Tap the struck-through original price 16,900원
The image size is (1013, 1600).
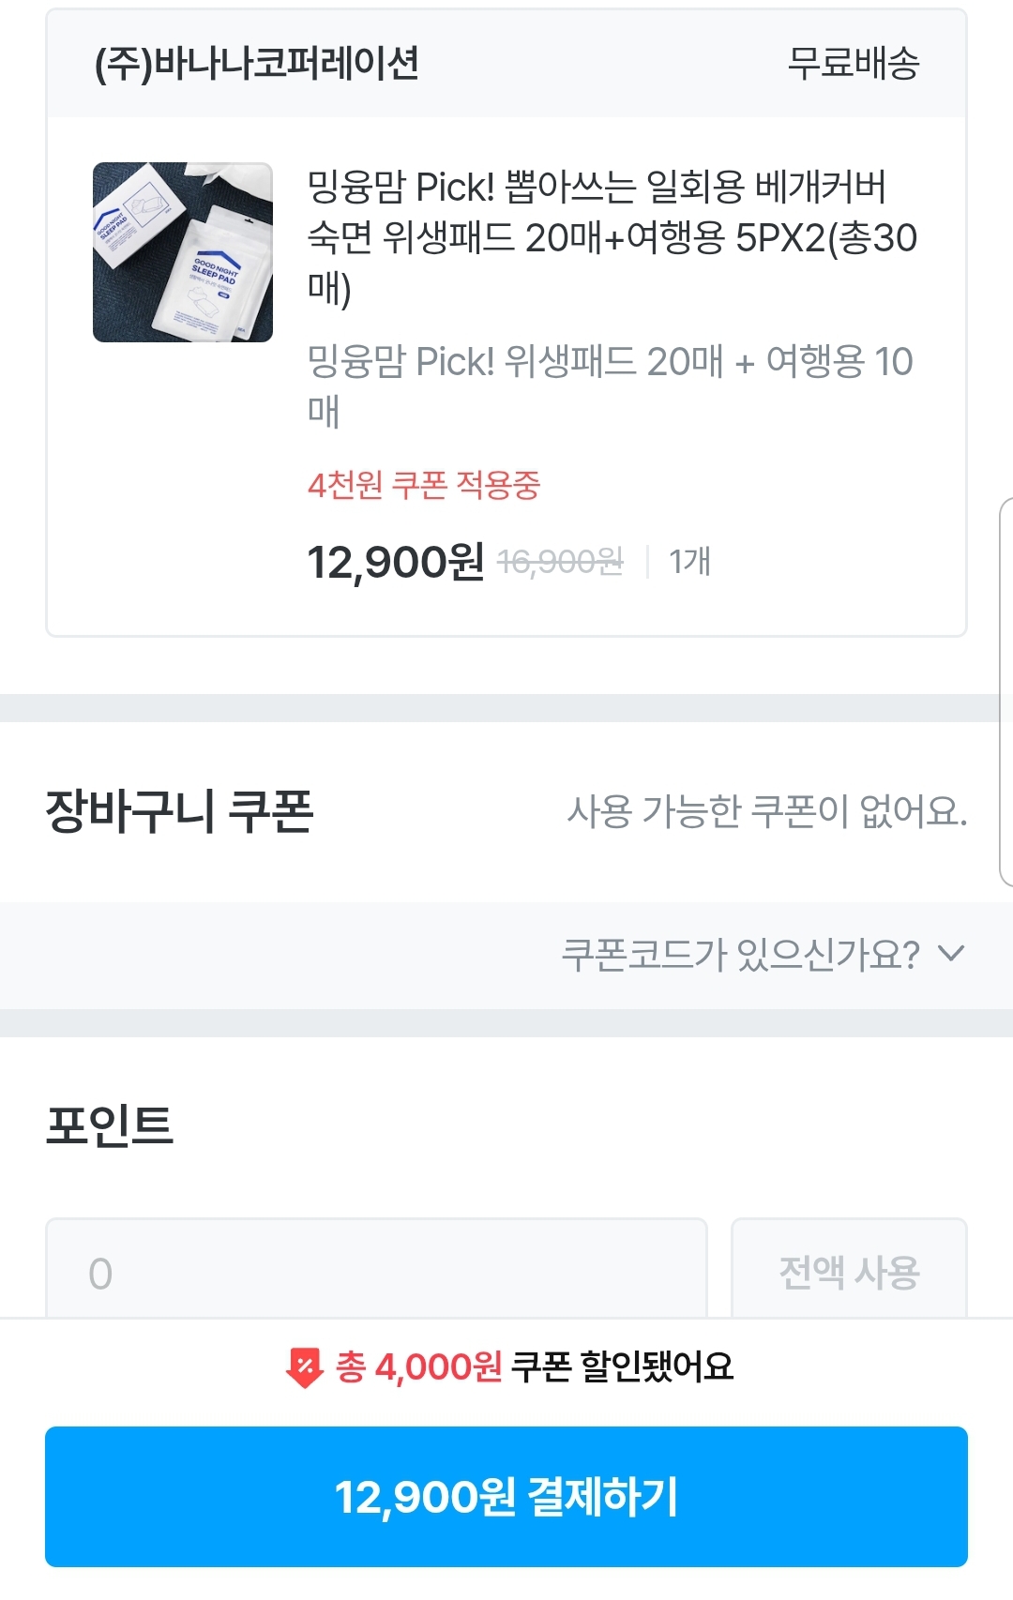tap(560, 562)
